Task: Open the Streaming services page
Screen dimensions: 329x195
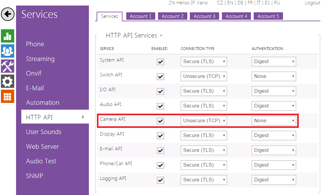Action: 40,59
